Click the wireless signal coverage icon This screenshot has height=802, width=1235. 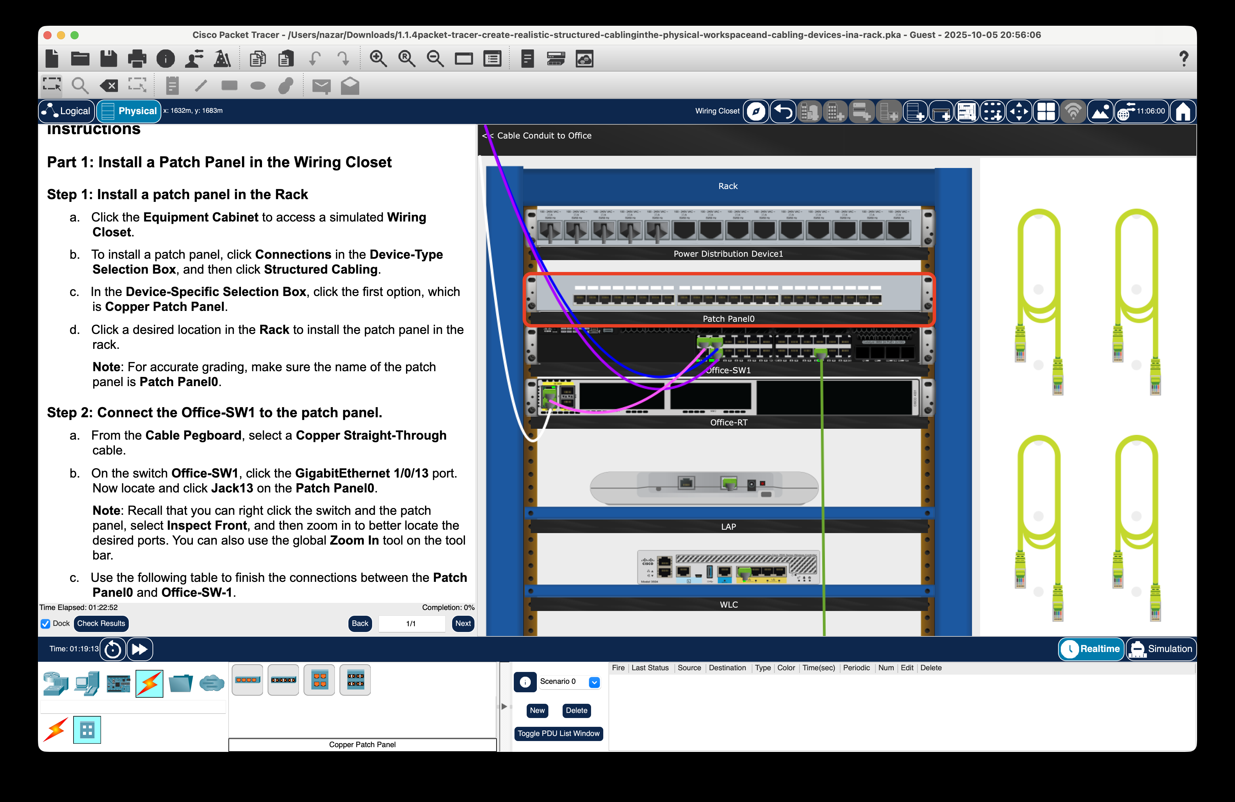pos(1073,111)
